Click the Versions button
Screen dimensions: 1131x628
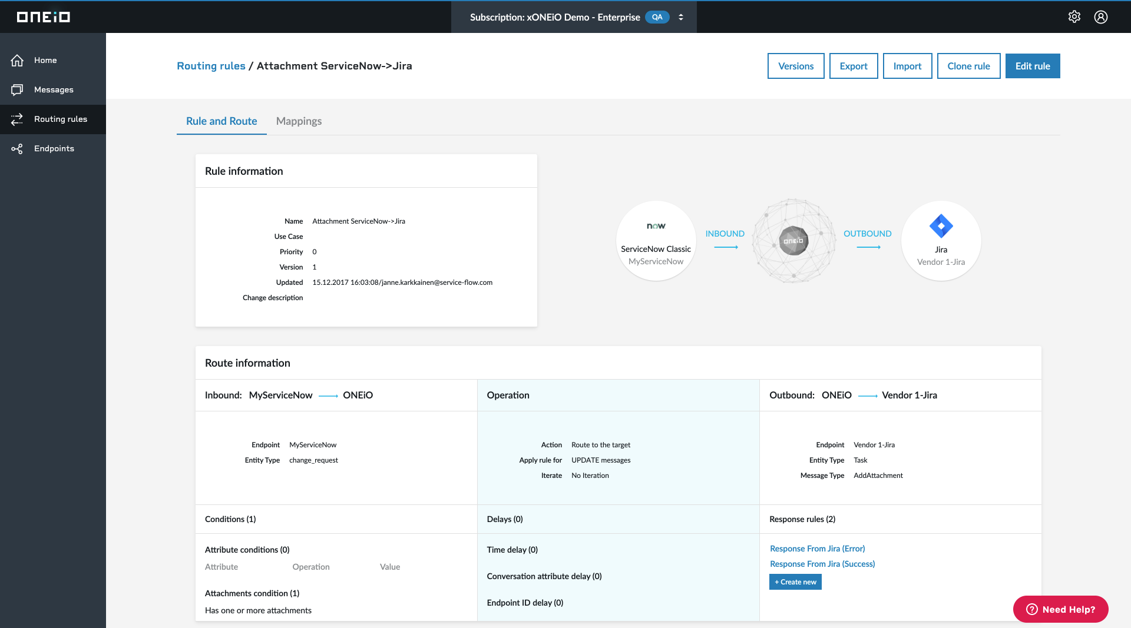pyautogui.click(x=796, y=66)
